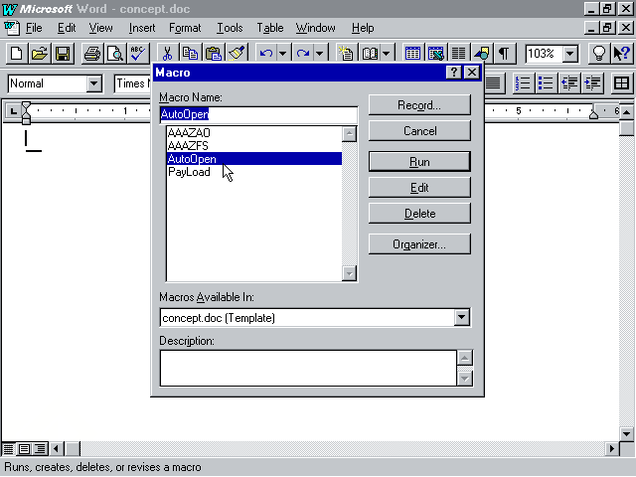This screenshot has height=477, width=636.
Task: Run the ABC spelling check icon
Action: 138,54
